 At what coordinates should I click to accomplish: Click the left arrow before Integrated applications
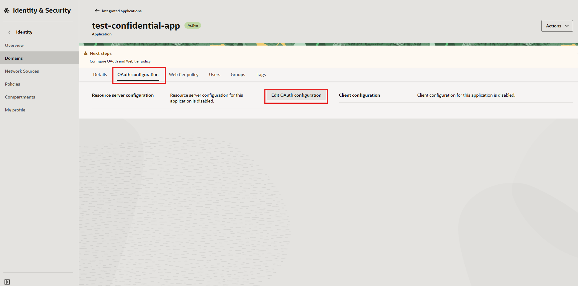point(97,11)
